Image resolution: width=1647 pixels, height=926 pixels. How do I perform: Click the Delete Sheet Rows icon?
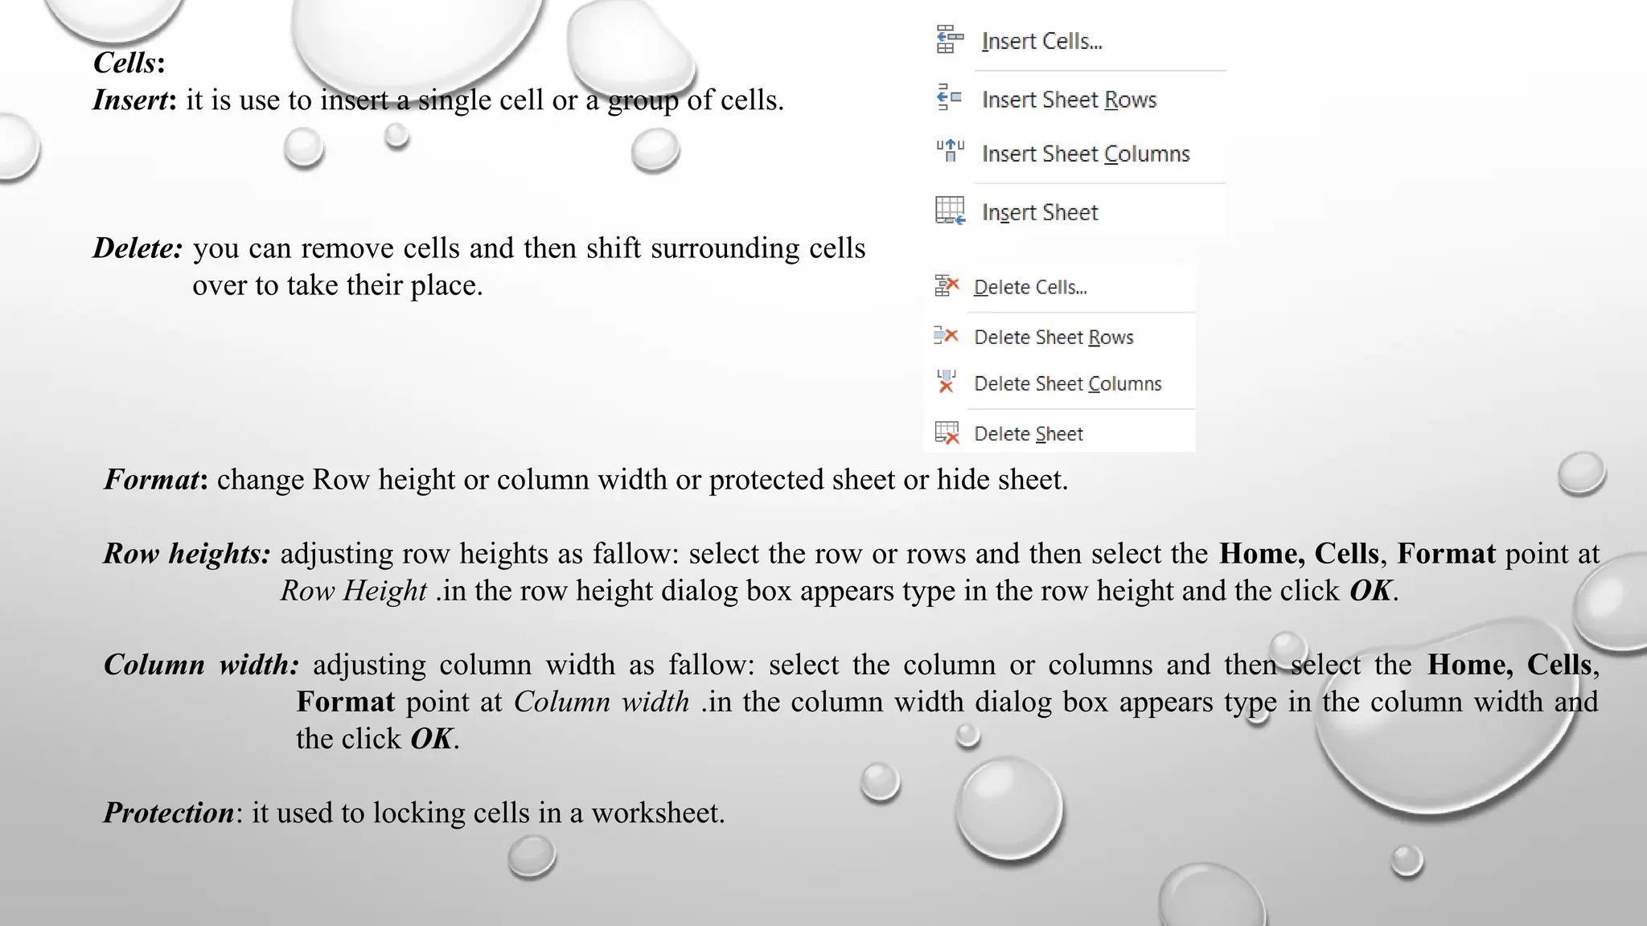tap(946, 335)
